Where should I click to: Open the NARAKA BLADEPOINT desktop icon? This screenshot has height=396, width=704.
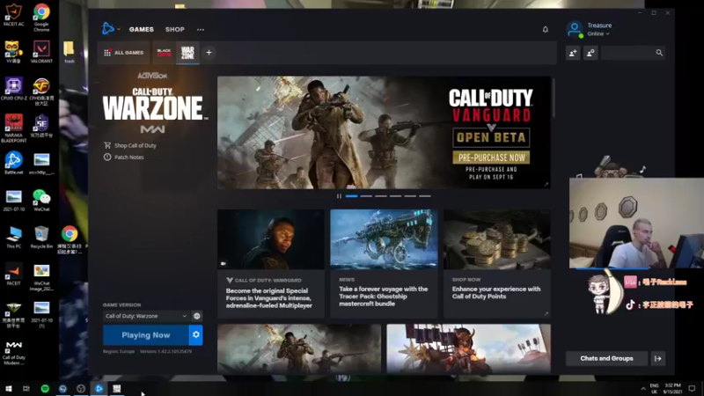(x=13, y=128)
